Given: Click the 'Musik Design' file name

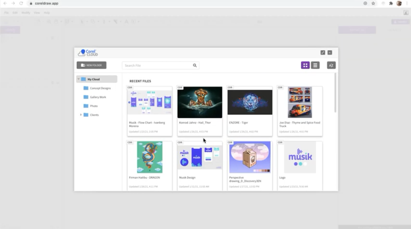Looking at the screenshot, I should (x=187, y=177).
